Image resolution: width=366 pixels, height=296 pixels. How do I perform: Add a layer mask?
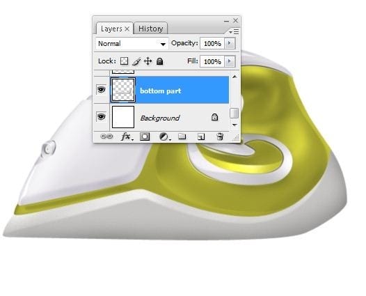click(145, 137)
